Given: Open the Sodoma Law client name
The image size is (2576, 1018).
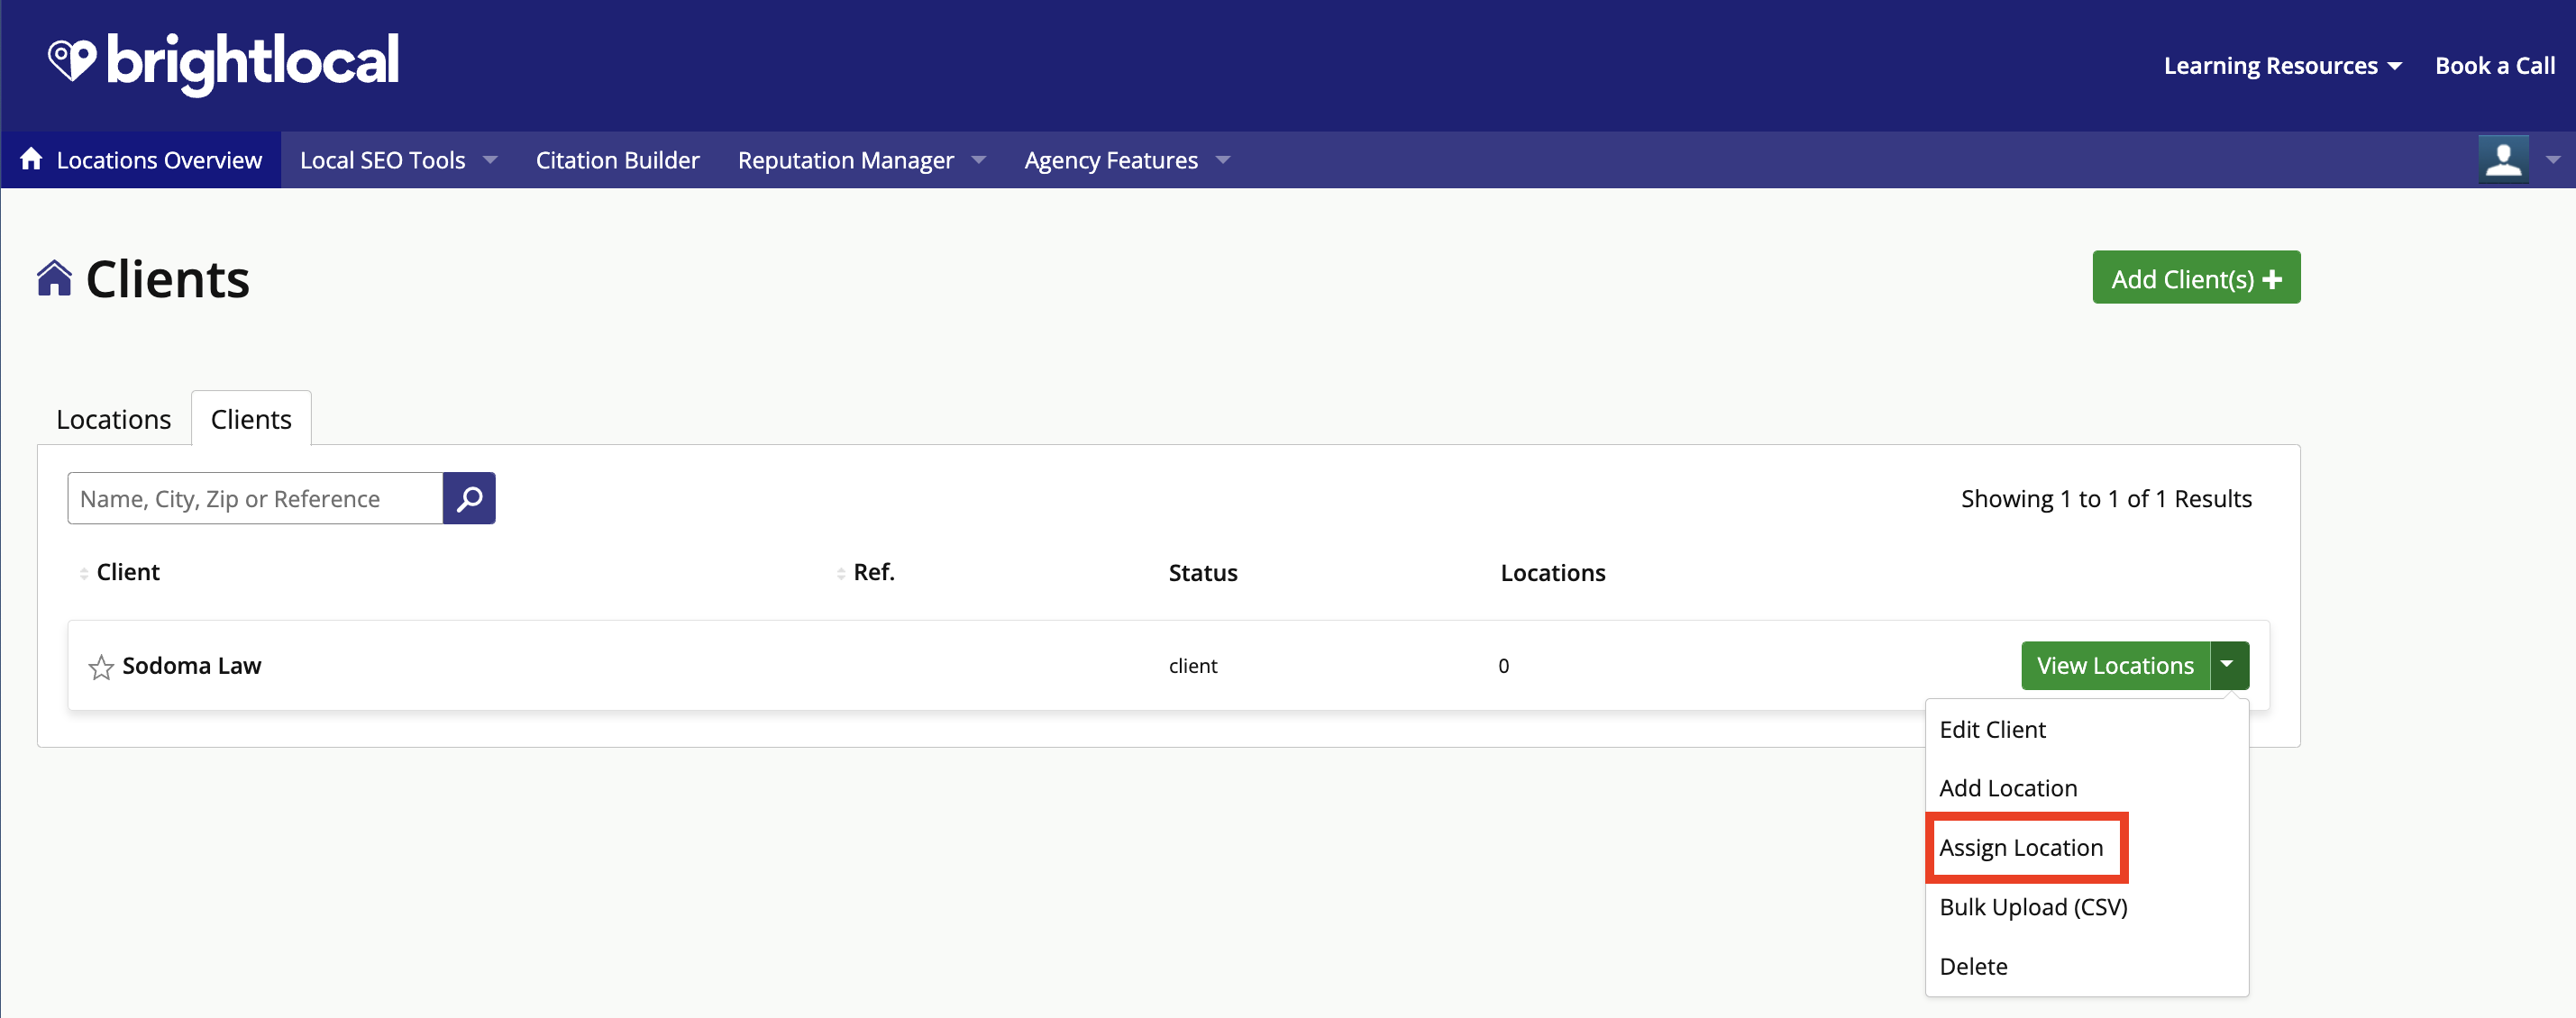Looking at the screenshot, I should click(191, 666).
